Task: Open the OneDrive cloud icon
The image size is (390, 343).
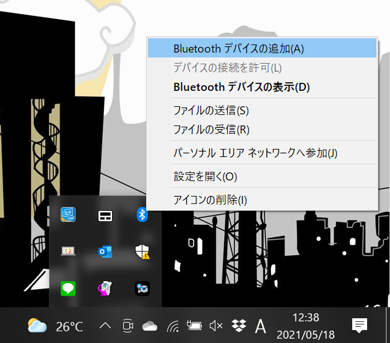Action: pos(150,326)
